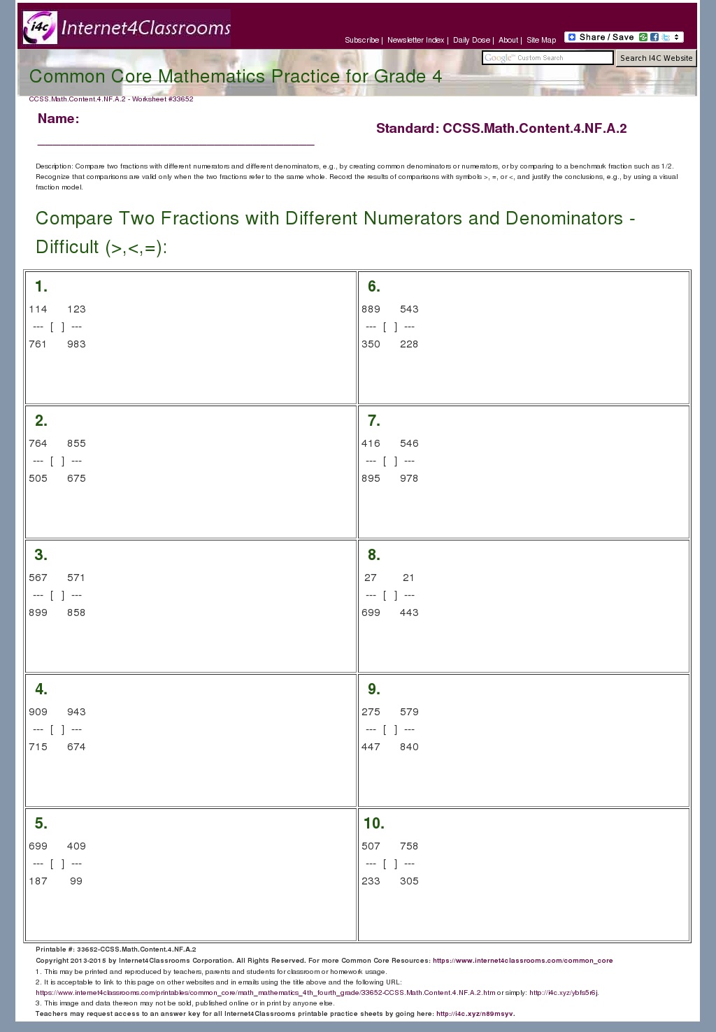The width and height of the screenshot is (716, 1032).
Task: Click the green share icon
Action: (643, 37)
